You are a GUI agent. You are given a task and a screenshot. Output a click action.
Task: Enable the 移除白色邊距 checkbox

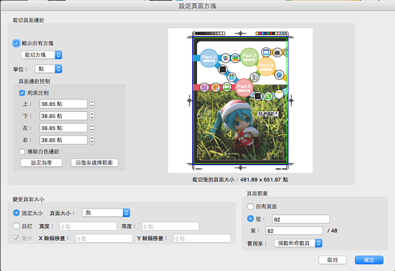22,151
